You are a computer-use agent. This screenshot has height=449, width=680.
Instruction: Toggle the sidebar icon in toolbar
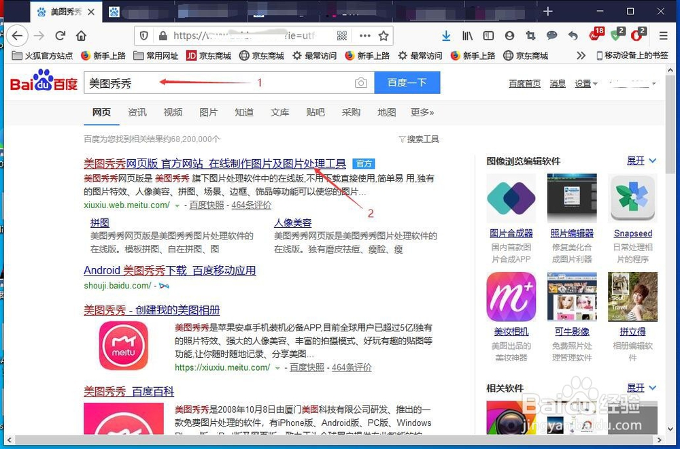click(x=488, y=35)
